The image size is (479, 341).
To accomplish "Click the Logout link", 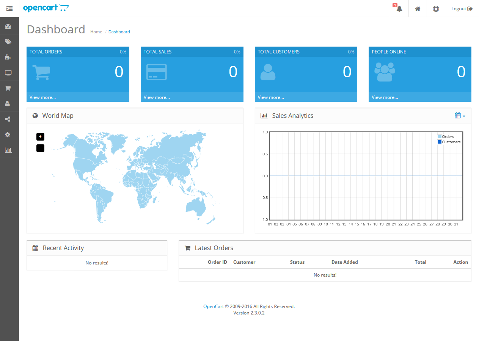I will (x=462, y=9).
